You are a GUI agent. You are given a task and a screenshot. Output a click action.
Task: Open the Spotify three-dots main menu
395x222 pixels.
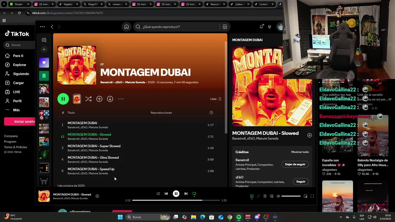[42, 27]
